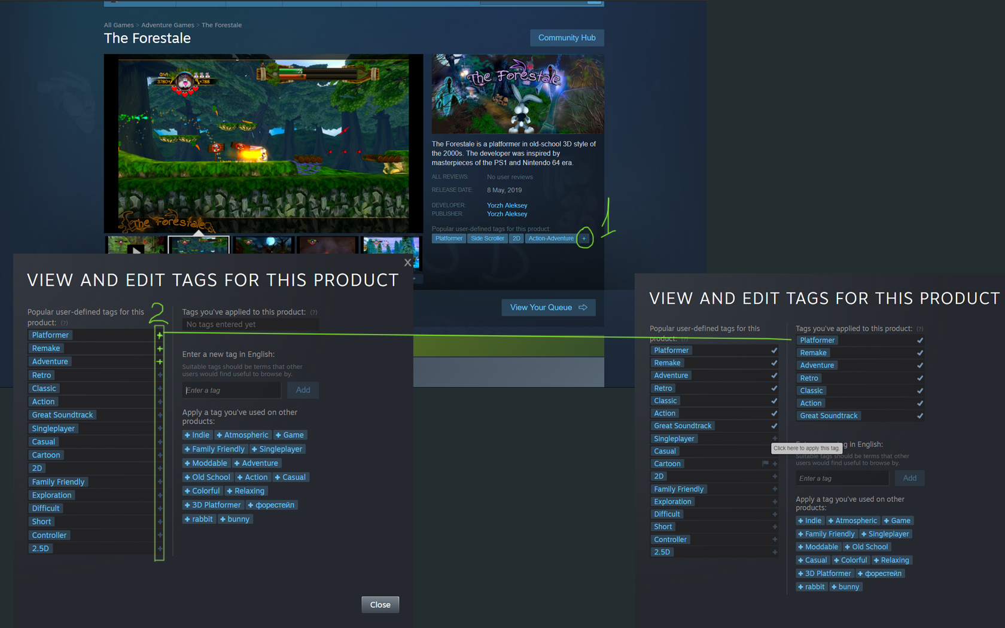Open the Singleplayer popular tag in left dialog
Screen dimensions: 1005x628
click(53, 429)
